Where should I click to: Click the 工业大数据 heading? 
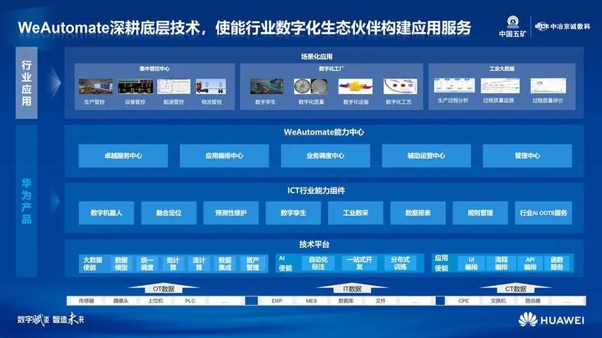502,69
